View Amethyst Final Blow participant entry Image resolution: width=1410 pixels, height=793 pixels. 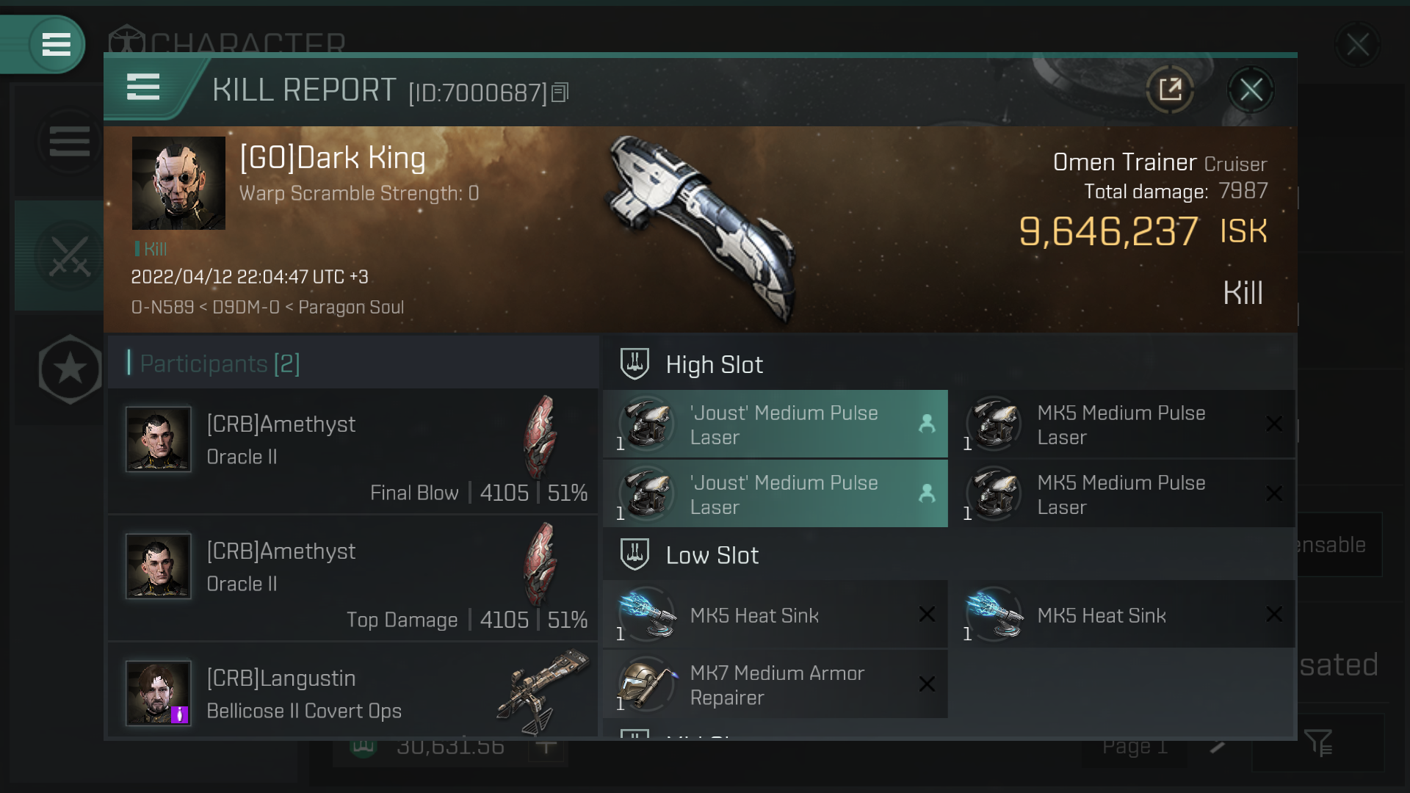click(353, 452)
